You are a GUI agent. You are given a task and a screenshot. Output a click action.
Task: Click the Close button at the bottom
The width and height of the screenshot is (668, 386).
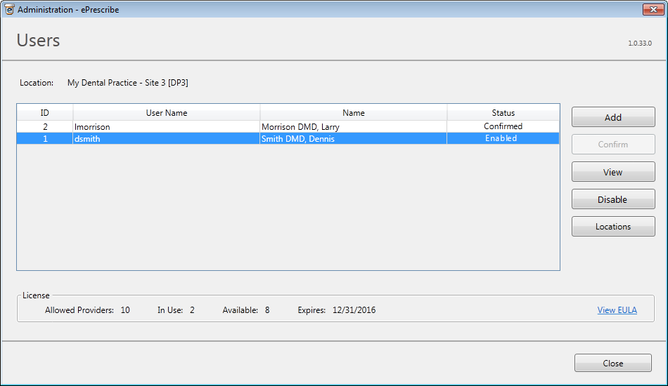point(612,364)
